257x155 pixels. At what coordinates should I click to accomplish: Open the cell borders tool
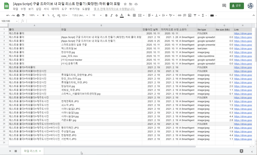click(x=134, y=15)
